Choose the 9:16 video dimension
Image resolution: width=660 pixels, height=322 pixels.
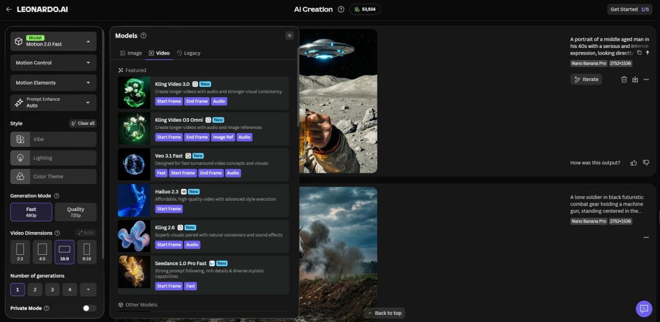pos(86,252)
